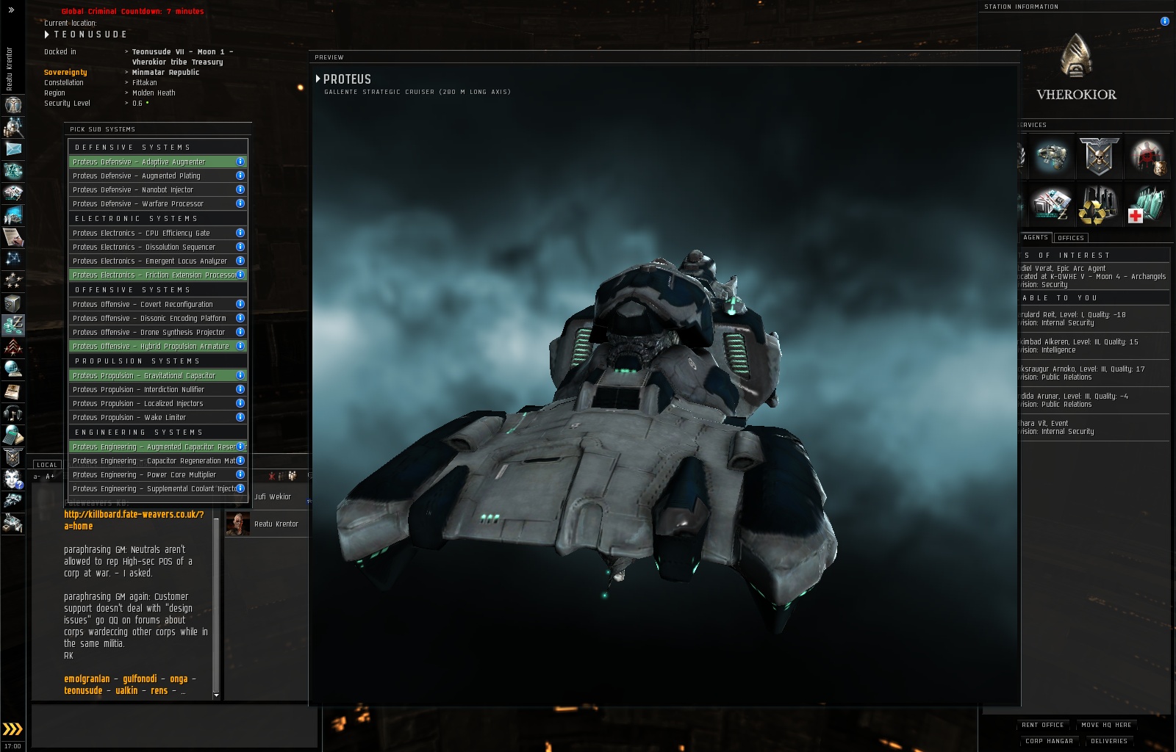Open the Jukebox headphones icon
Screen dimensions: 1176x752
pos(13,413)
